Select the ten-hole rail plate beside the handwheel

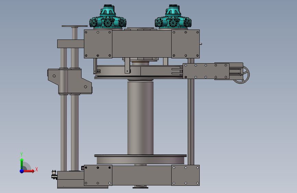click(206, 71)
